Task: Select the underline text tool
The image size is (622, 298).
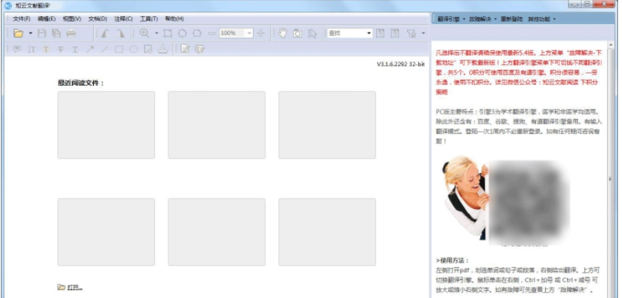Action: click(x=75, y=49)
